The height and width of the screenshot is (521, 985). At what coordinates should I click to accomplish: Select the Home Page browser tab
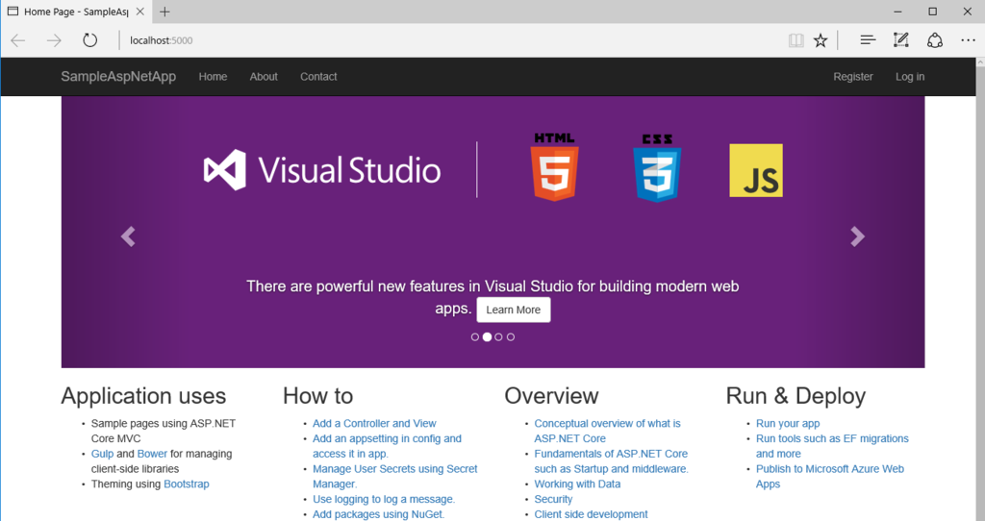tap(75, 12)
